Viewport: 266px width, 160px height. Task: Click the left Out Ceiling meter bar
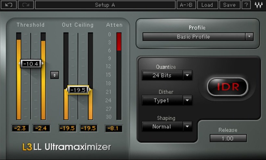66,76
